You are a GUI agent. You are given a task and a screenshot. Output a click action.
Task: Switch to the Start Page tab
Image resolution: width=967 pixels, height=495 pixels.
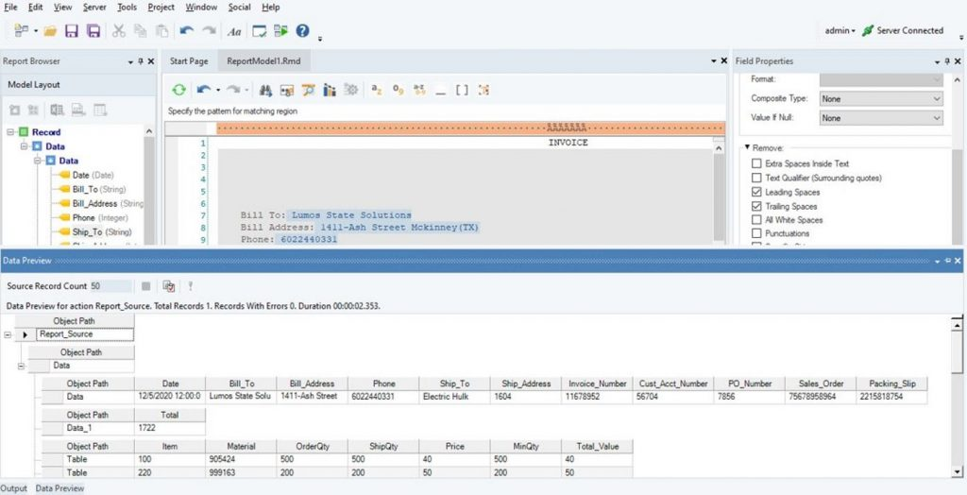(189, 61)
